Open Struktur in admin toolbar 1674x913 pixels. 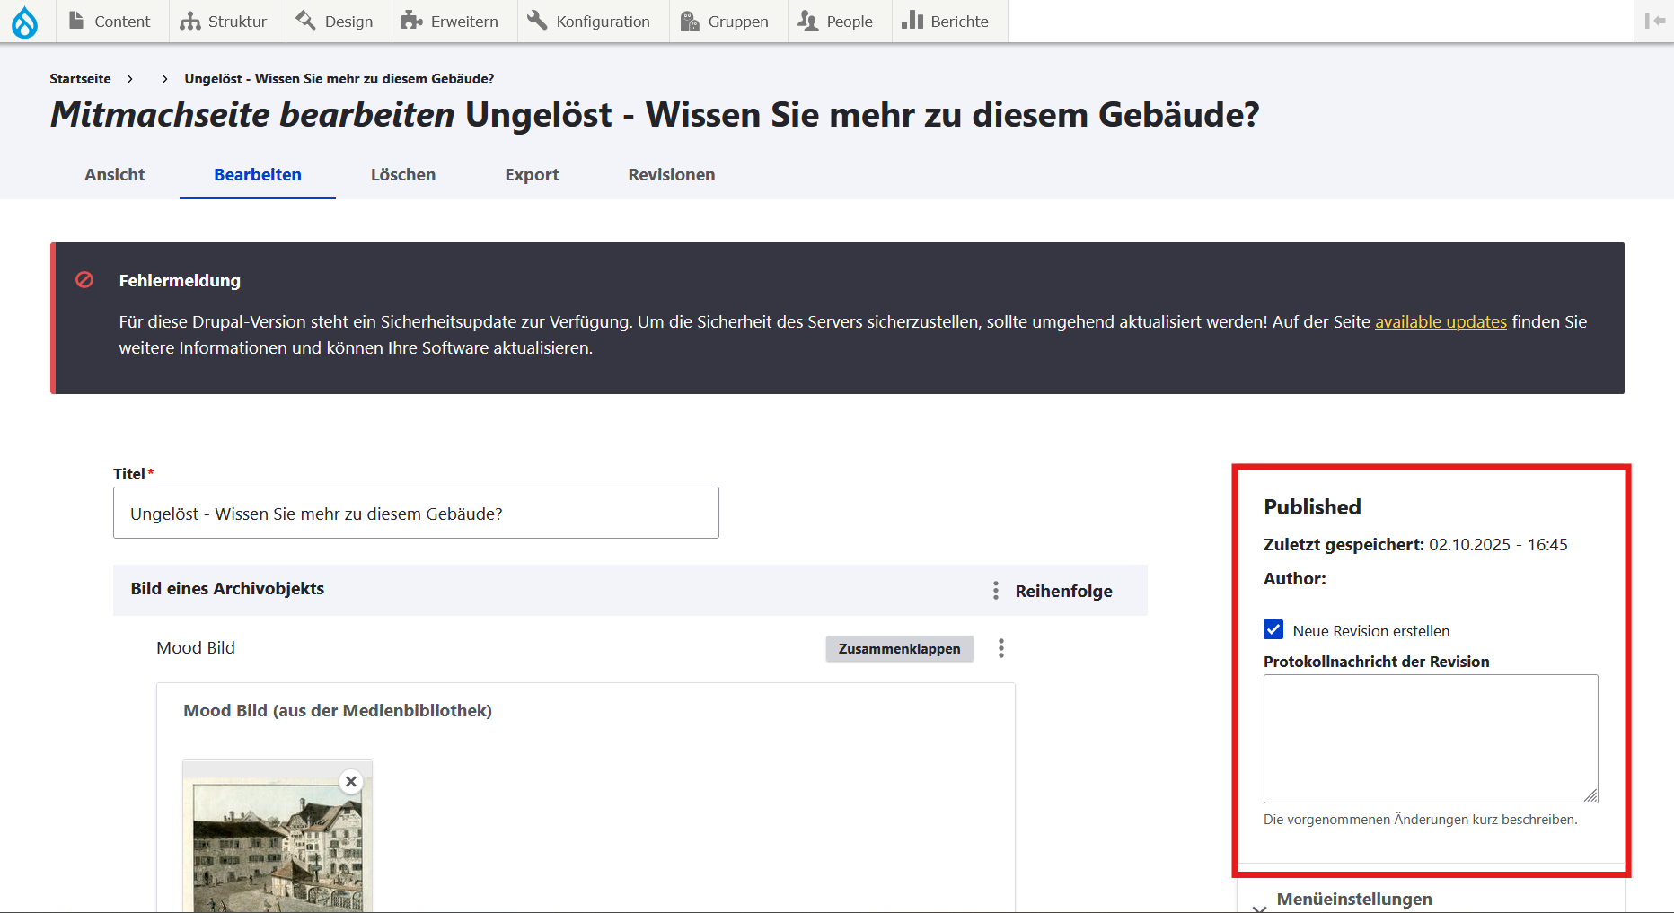click(x=225, y=21)
